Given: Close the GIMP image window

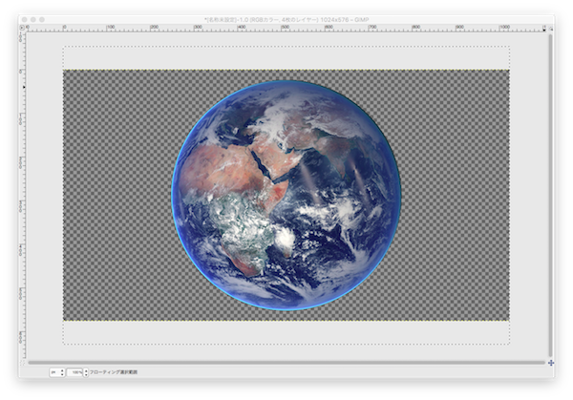Looking at the screenshot, I should coord(25,20).
